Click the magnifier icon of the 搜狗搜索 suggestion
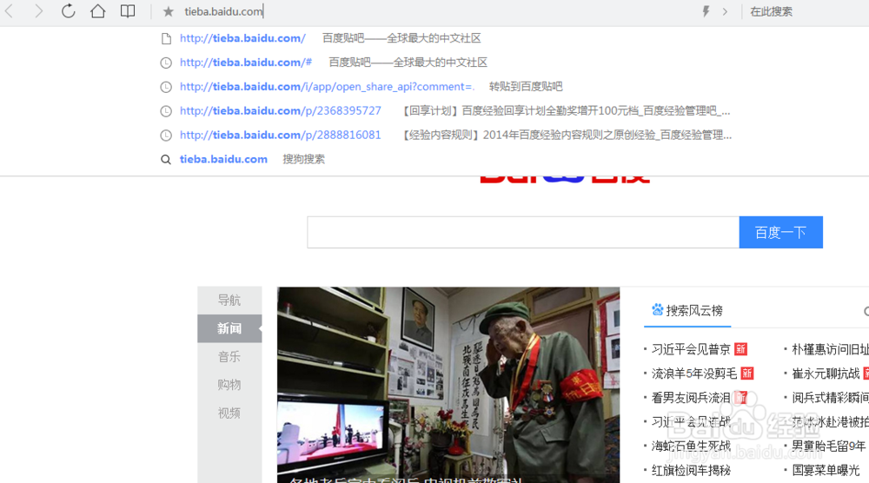Screen dimensions: 869x483 166,160
